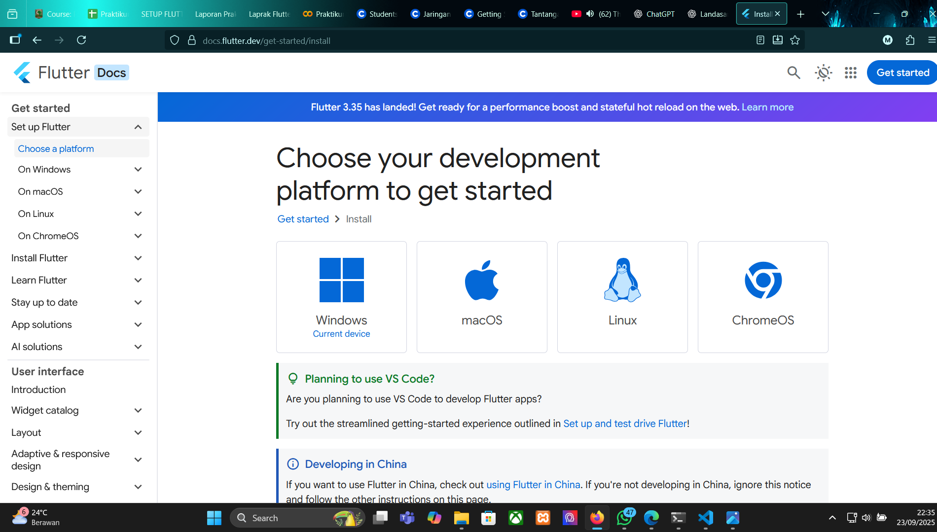Switch to the ChatGPT browser tab

(x=654, y=14)
